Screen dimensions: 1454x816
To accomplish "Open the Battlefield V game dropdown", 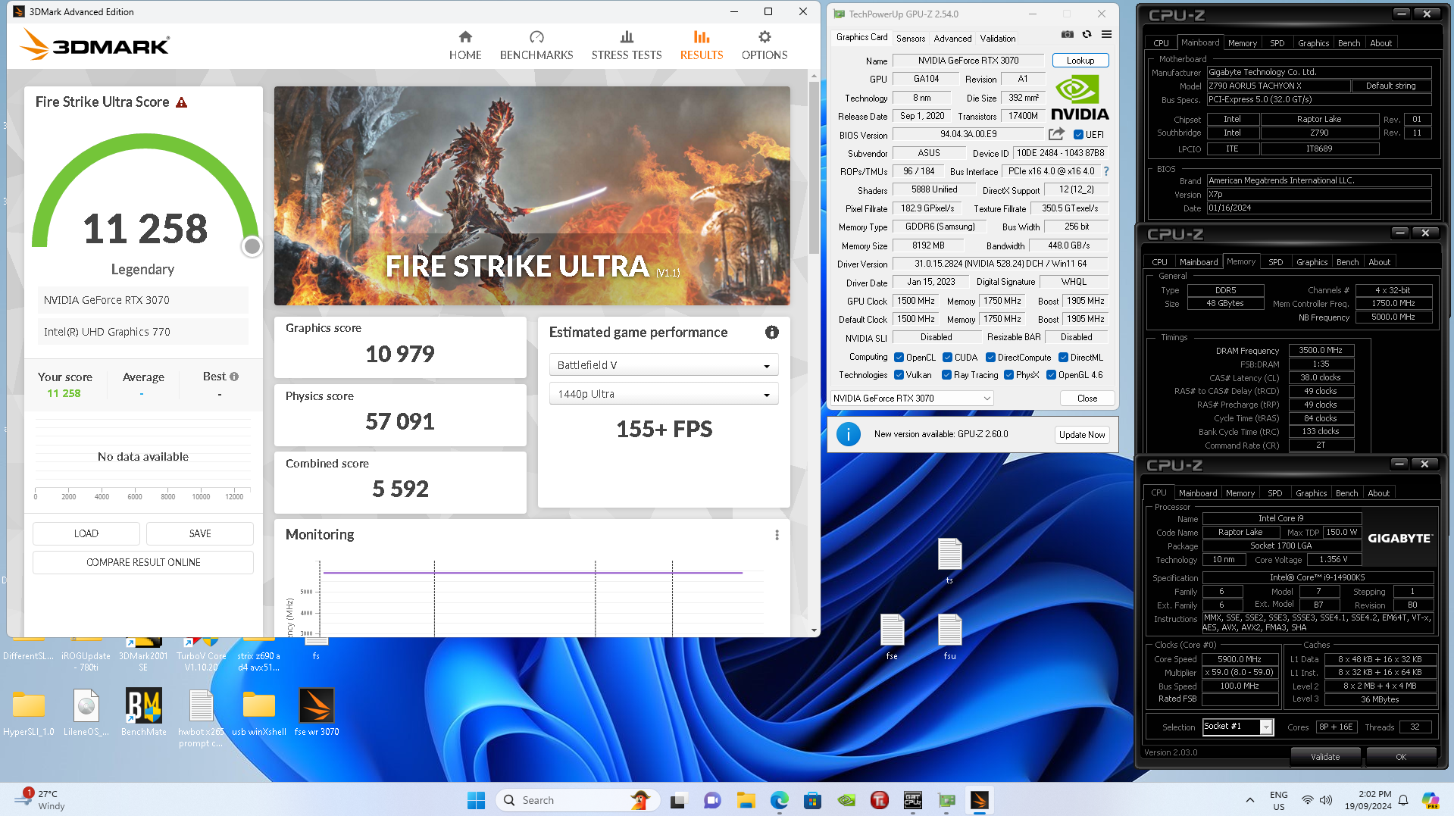I will (664, 365).
